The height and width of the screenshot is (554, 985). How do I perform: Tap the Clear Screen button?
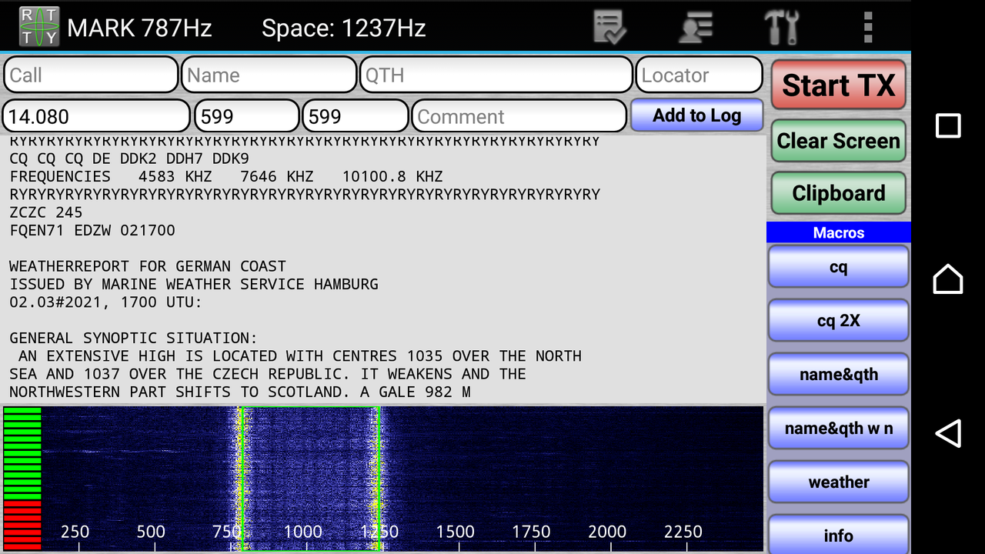(839, 141)
